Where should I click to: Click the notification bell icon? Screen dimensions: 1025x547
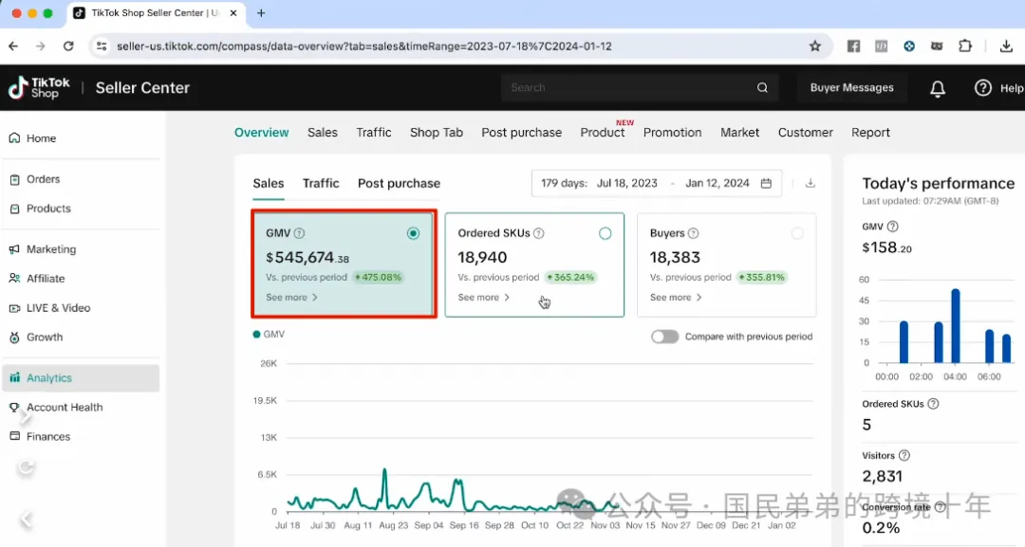click(x=937, y=87)
